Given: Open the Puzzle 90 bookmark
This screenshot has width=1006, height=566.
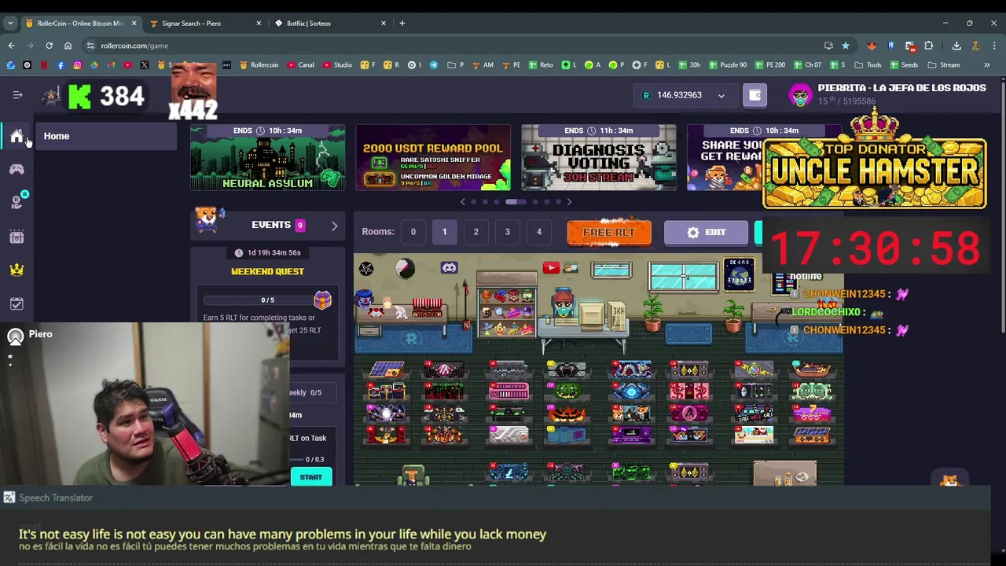Looking at the screenshot, I should [x=728, y=65].
